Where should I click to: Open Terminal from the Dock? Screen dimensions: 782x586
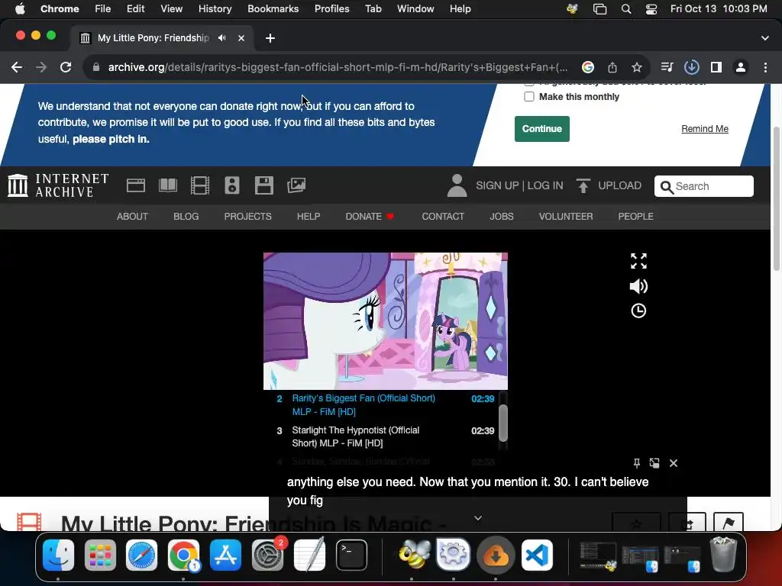351,555
